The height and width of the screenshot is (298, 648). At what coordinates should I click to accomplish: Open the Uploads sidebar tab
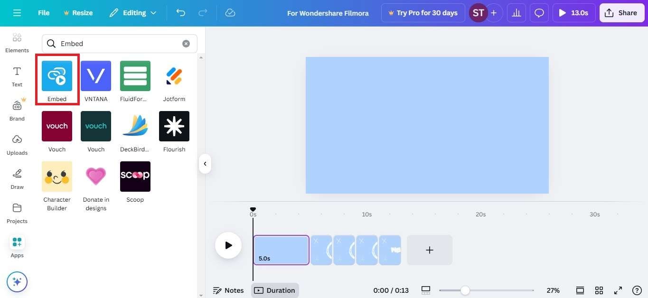17,145
